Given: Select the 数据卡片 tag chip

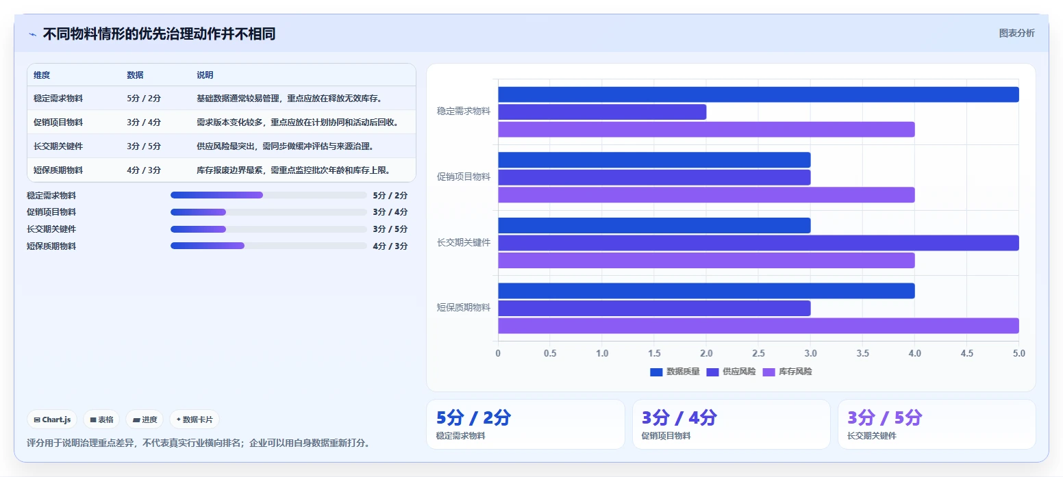Looking at the screenshot, I should (195, 420).
